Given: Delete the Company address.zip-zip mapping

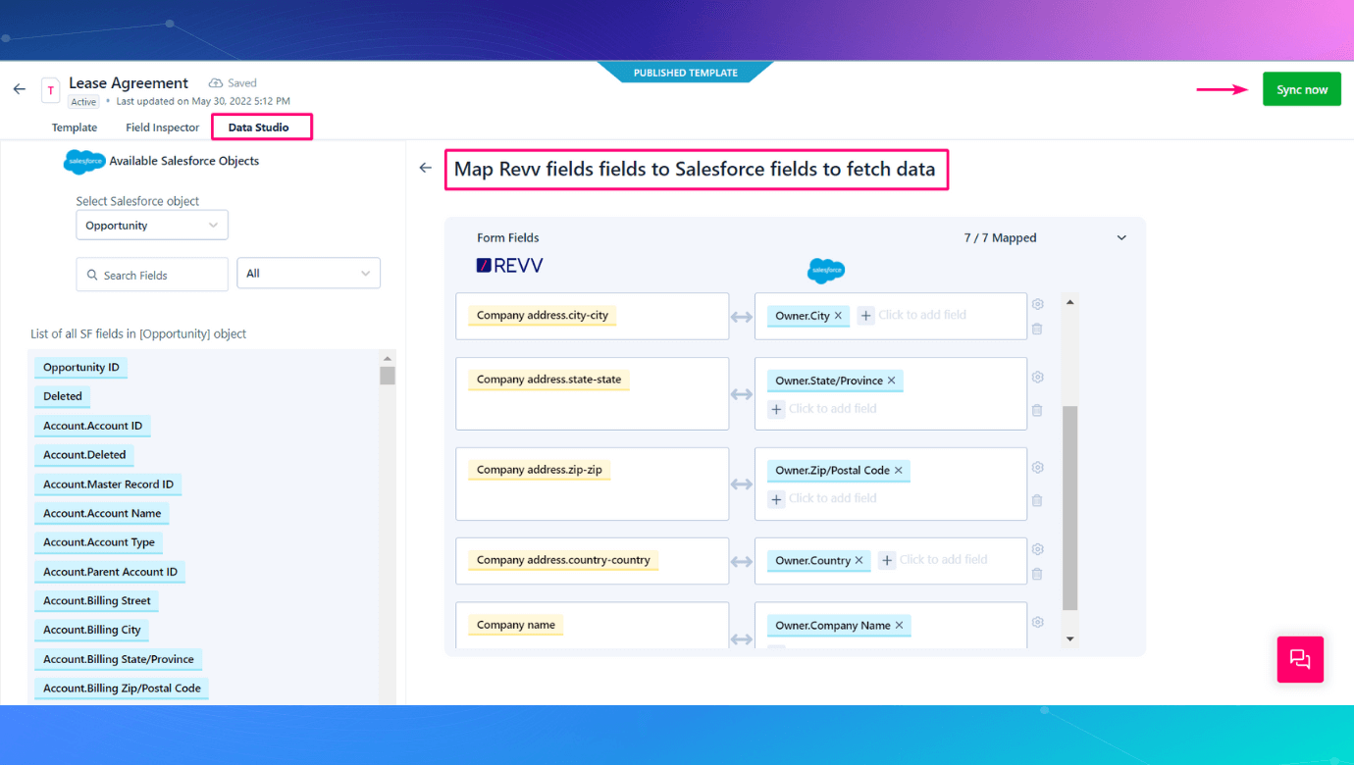Looking at the screenshot, I should (1037, 500).
